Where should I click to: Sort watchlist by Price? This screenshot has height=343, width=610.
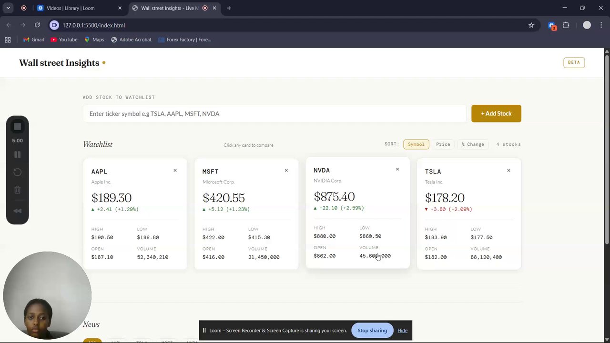[x=443, y=144]
